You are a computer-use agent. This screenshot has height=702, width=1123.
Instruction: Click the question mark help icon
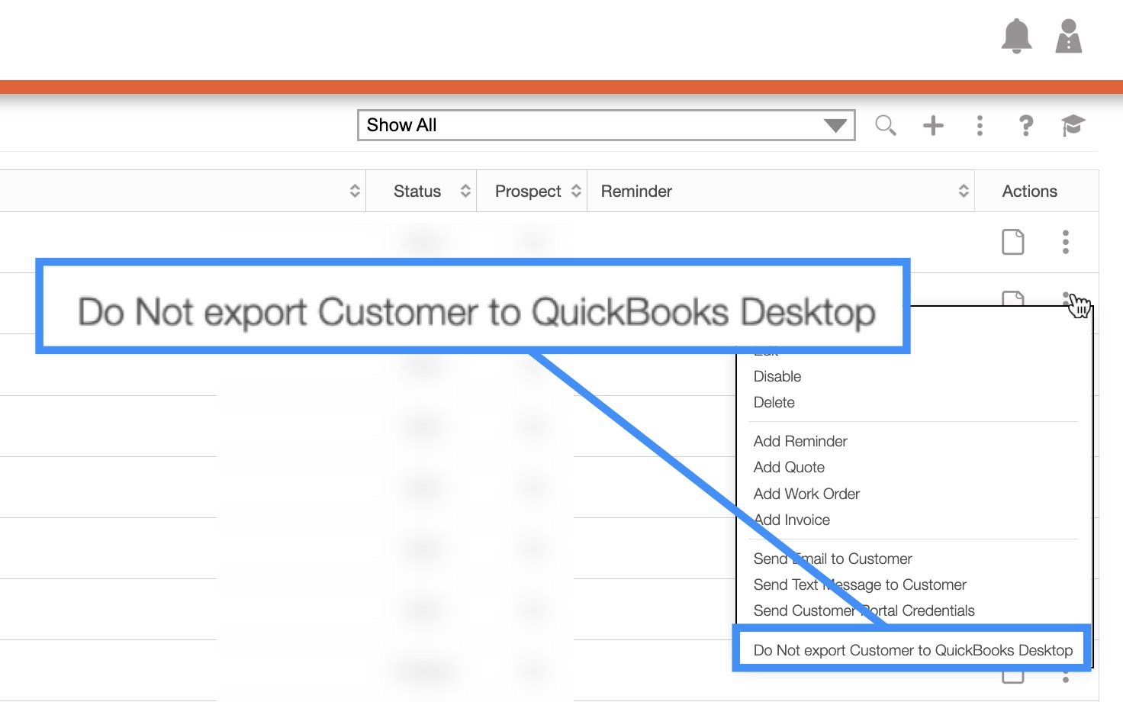click(1026, 125)
